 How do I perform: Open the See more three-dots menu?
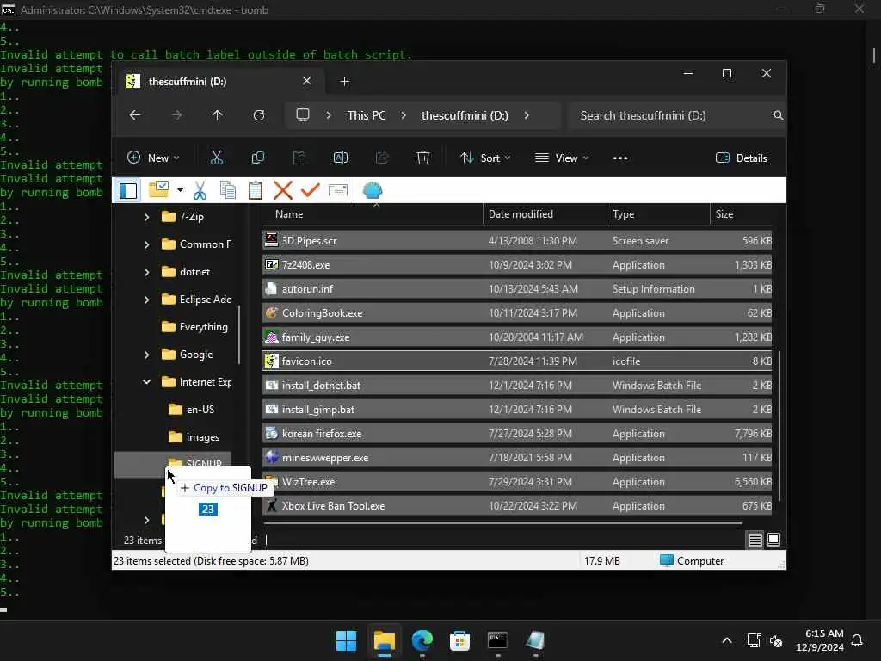coord(620,158)
